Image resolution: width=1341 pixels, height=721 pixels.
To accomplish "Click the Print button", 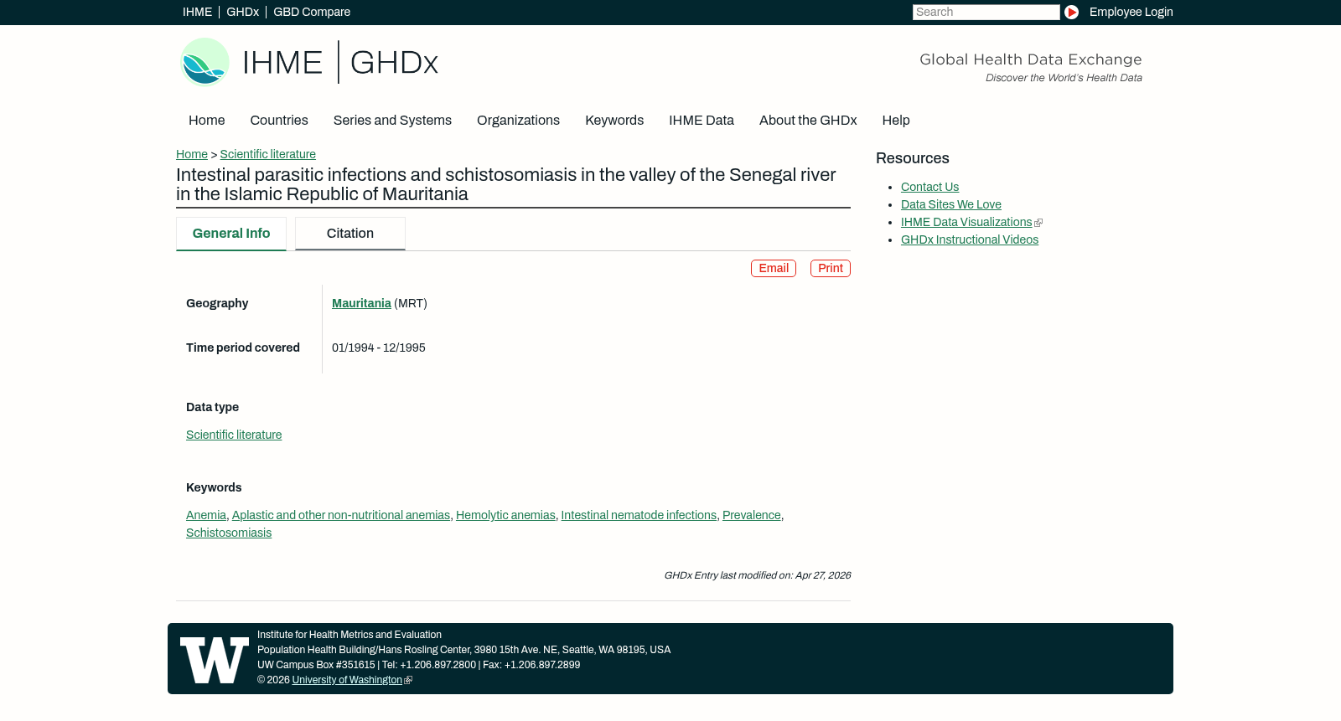I will pyautogui.click(x=831, y=268).
